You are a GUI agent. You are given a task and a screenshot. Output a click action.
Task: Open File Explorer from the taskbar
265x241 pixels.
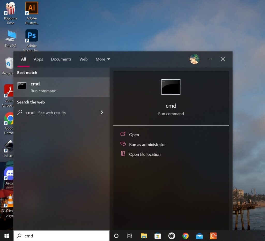144,236
